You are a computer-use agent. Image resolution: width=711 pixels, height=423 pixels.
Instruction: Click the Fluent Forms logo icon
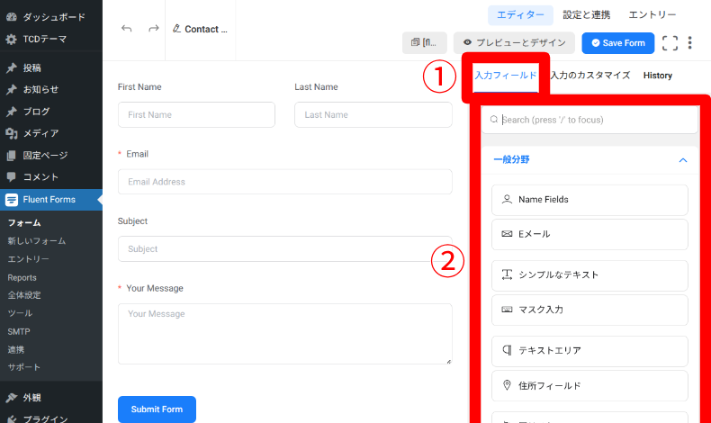pos(12,200)
